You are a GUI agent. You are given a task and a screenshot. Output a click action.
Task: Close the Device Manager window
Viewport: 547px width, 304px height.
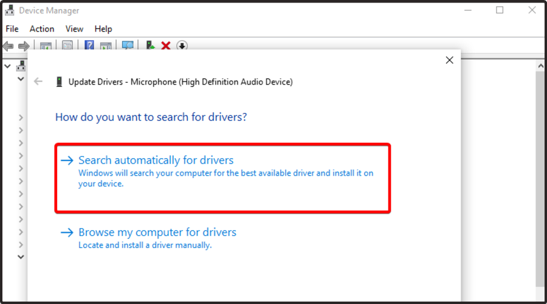click(x=532, y=10)
